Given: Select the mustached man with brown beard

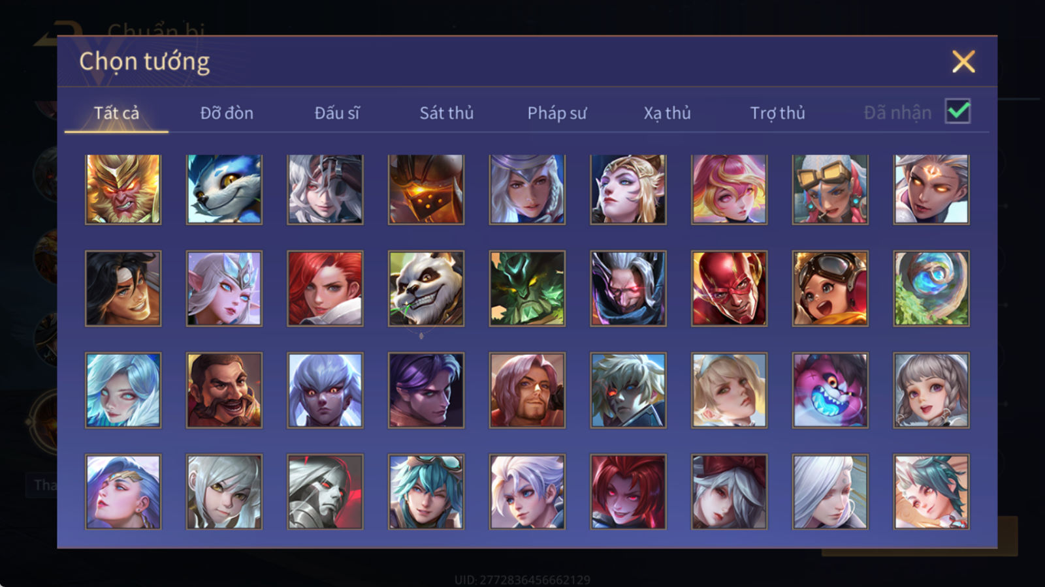Looking at the screenshot, I should pos(224,390).
